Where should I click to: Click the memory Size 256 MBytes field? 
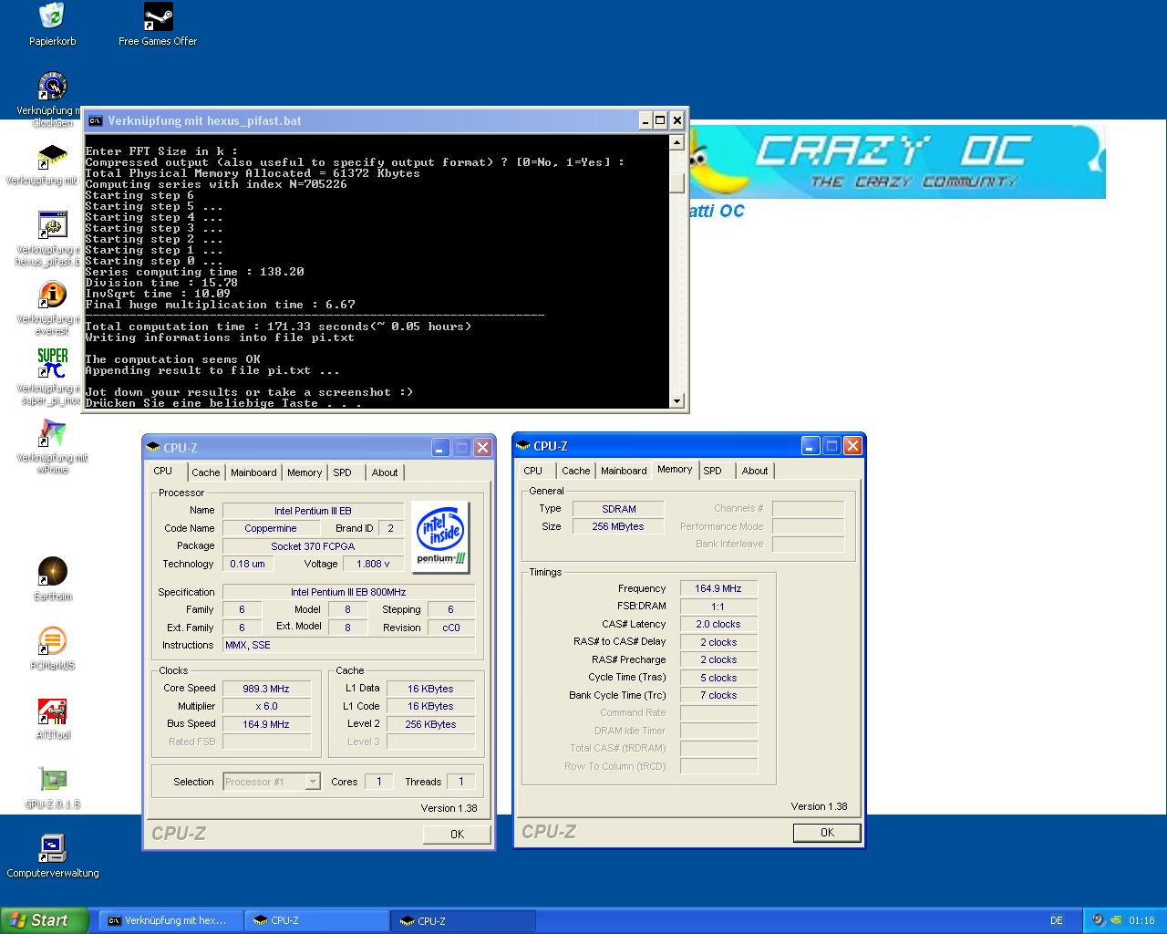tap(618, 526)
